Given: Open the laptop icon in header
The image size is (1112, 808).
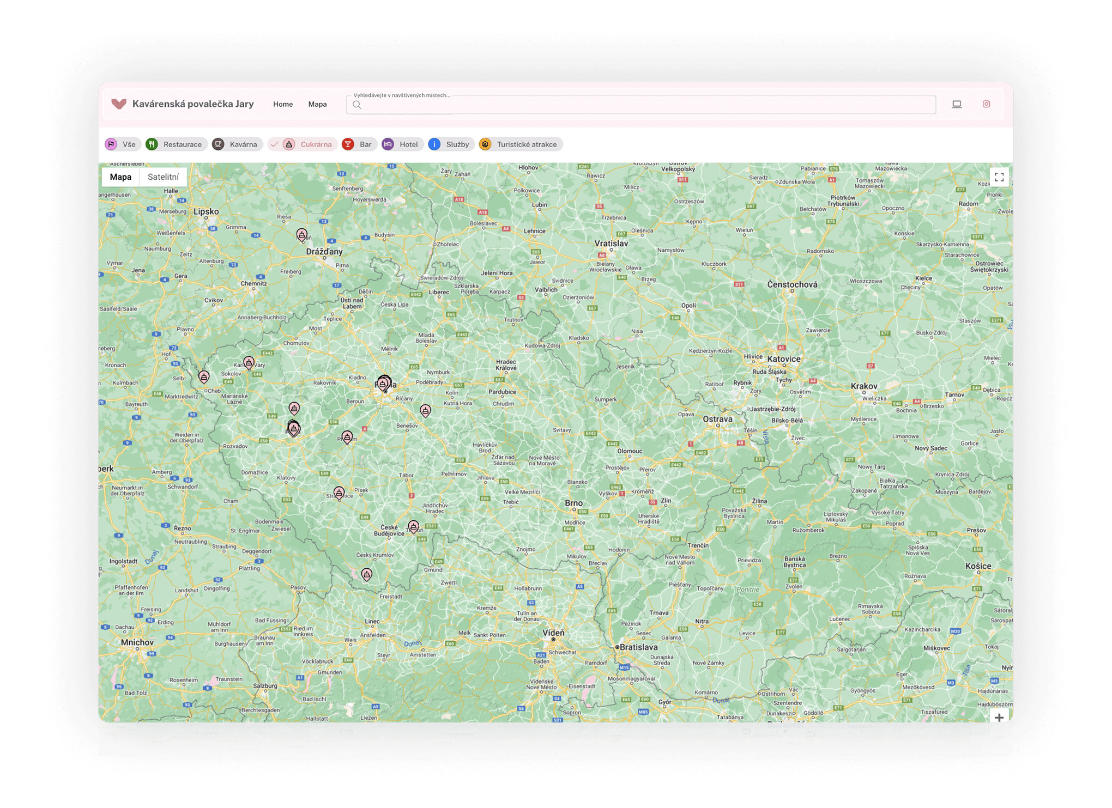Looking at the screenshot, I should click(x=957, y=104).
